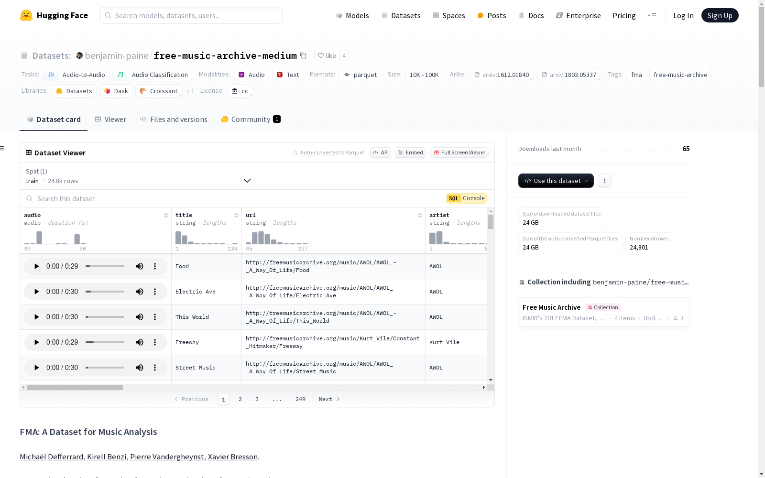Open Spaces in navigation
765x478 pixels.
pyautogui.click(x=449, y=15)
